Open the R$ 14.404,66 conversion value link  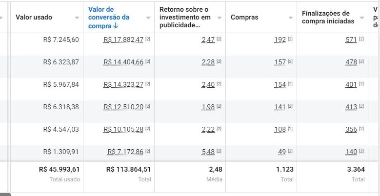pos(123,62)
